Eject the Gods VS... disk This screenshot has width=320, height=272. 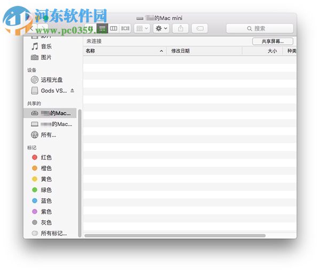[x=72, y=90]
